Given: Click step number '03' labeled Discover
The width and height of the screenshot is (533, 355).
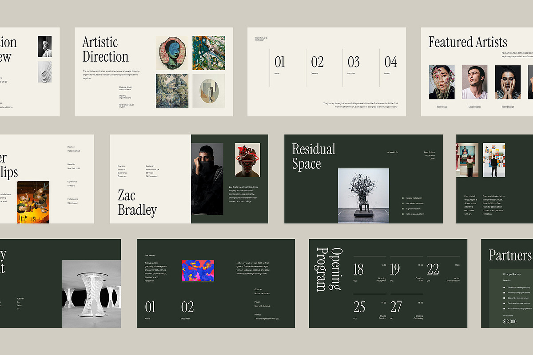Looking at the screenshot, I should point(354,62).
